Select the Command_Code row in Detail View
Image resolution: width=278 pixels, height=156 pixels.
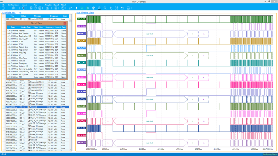tap(37, 69)
